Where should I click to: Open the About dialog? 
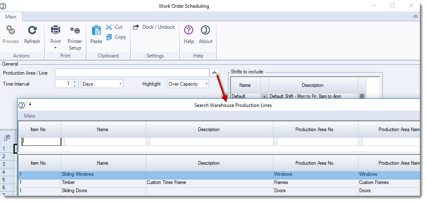point(205,34)
